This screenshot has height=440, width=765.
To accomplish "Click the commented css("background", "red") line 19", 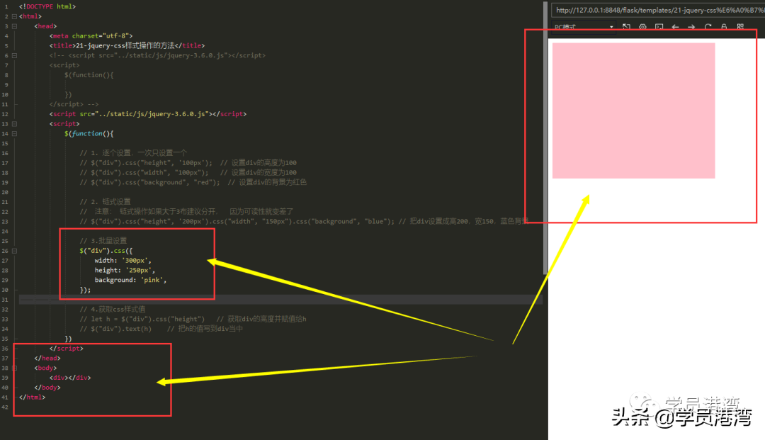I will pyautogui.click(x=193, y=182).
